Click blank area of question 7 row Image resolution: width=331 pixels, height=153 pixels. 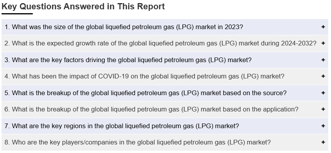click(x=280, y=126)
